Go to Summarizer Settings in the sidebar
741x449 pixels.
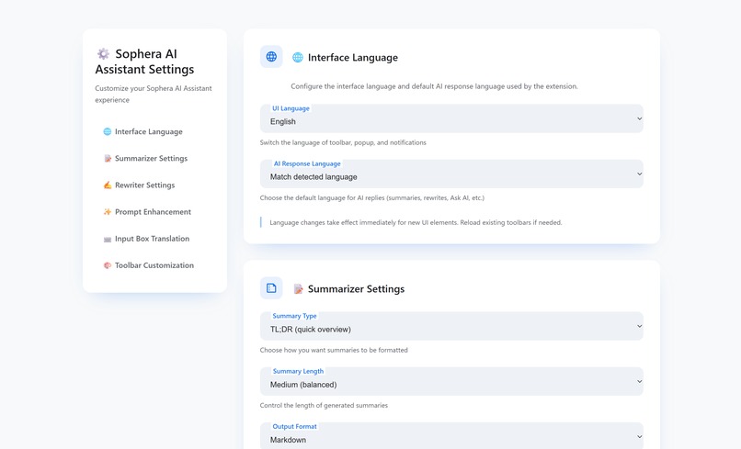151,158
